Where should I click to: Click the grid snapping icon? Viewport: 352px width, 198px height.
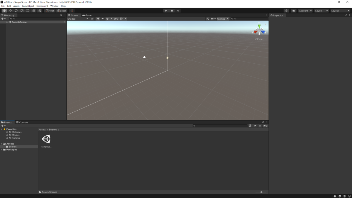(x=72, y=11)
